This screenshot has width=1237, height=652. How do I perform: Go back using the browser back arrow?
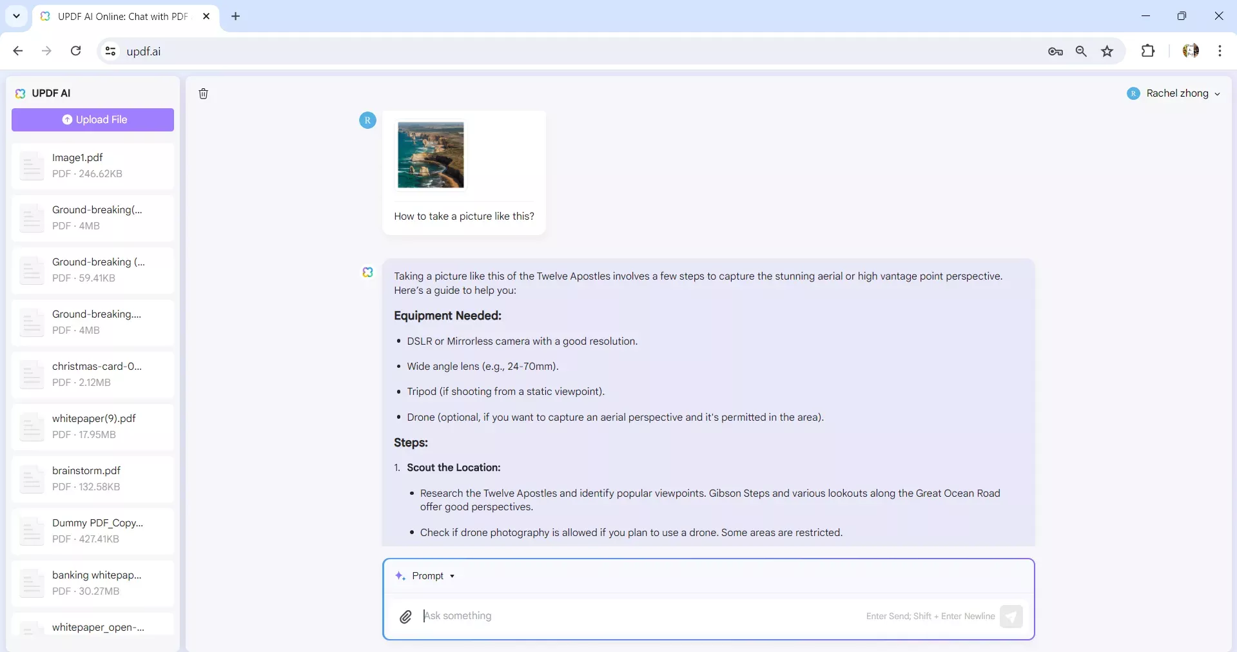pos(18,51)
